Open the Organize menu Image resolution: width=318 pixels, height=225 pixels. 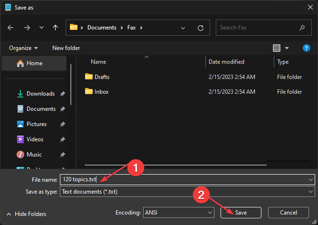23,48
